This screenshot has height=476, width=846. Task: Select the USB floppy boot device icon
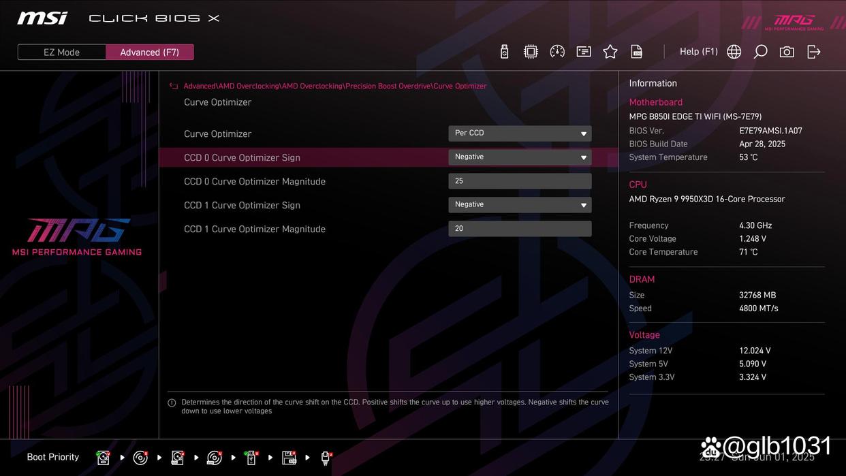pyautogui.click(x=289, y=458)
